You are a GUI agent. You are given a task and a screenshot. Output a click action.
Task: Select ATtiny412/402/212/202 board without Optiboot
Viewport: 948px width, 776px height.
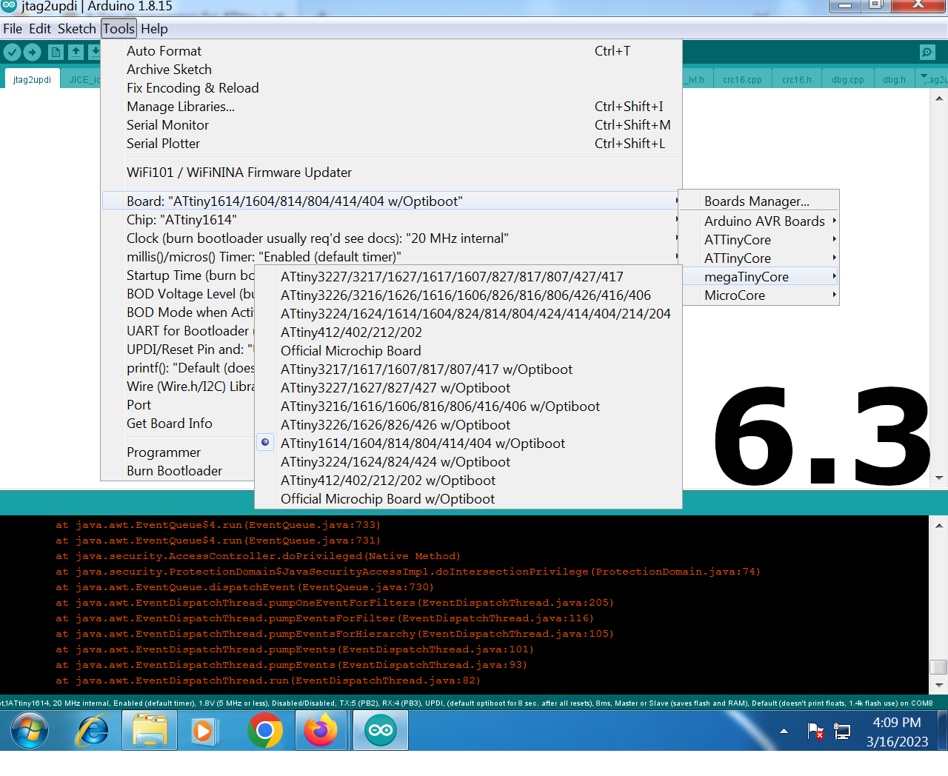click(468, 332)
